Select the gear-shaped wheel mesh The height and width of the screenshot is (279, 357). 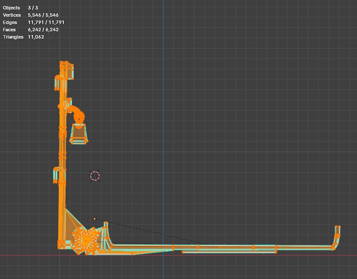click(x=86, y=240)
